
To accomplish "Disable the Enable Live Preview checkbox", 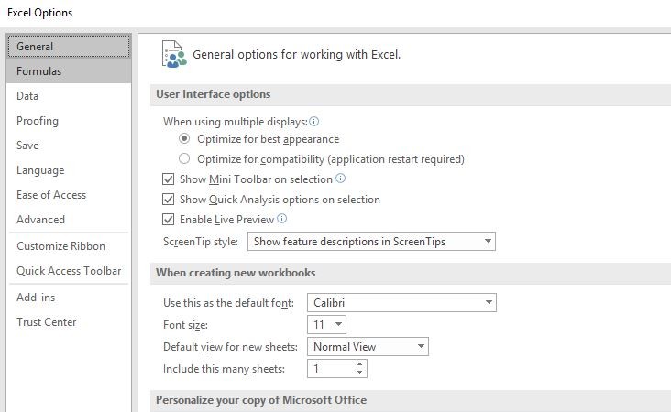I will (x=168, y=219).
